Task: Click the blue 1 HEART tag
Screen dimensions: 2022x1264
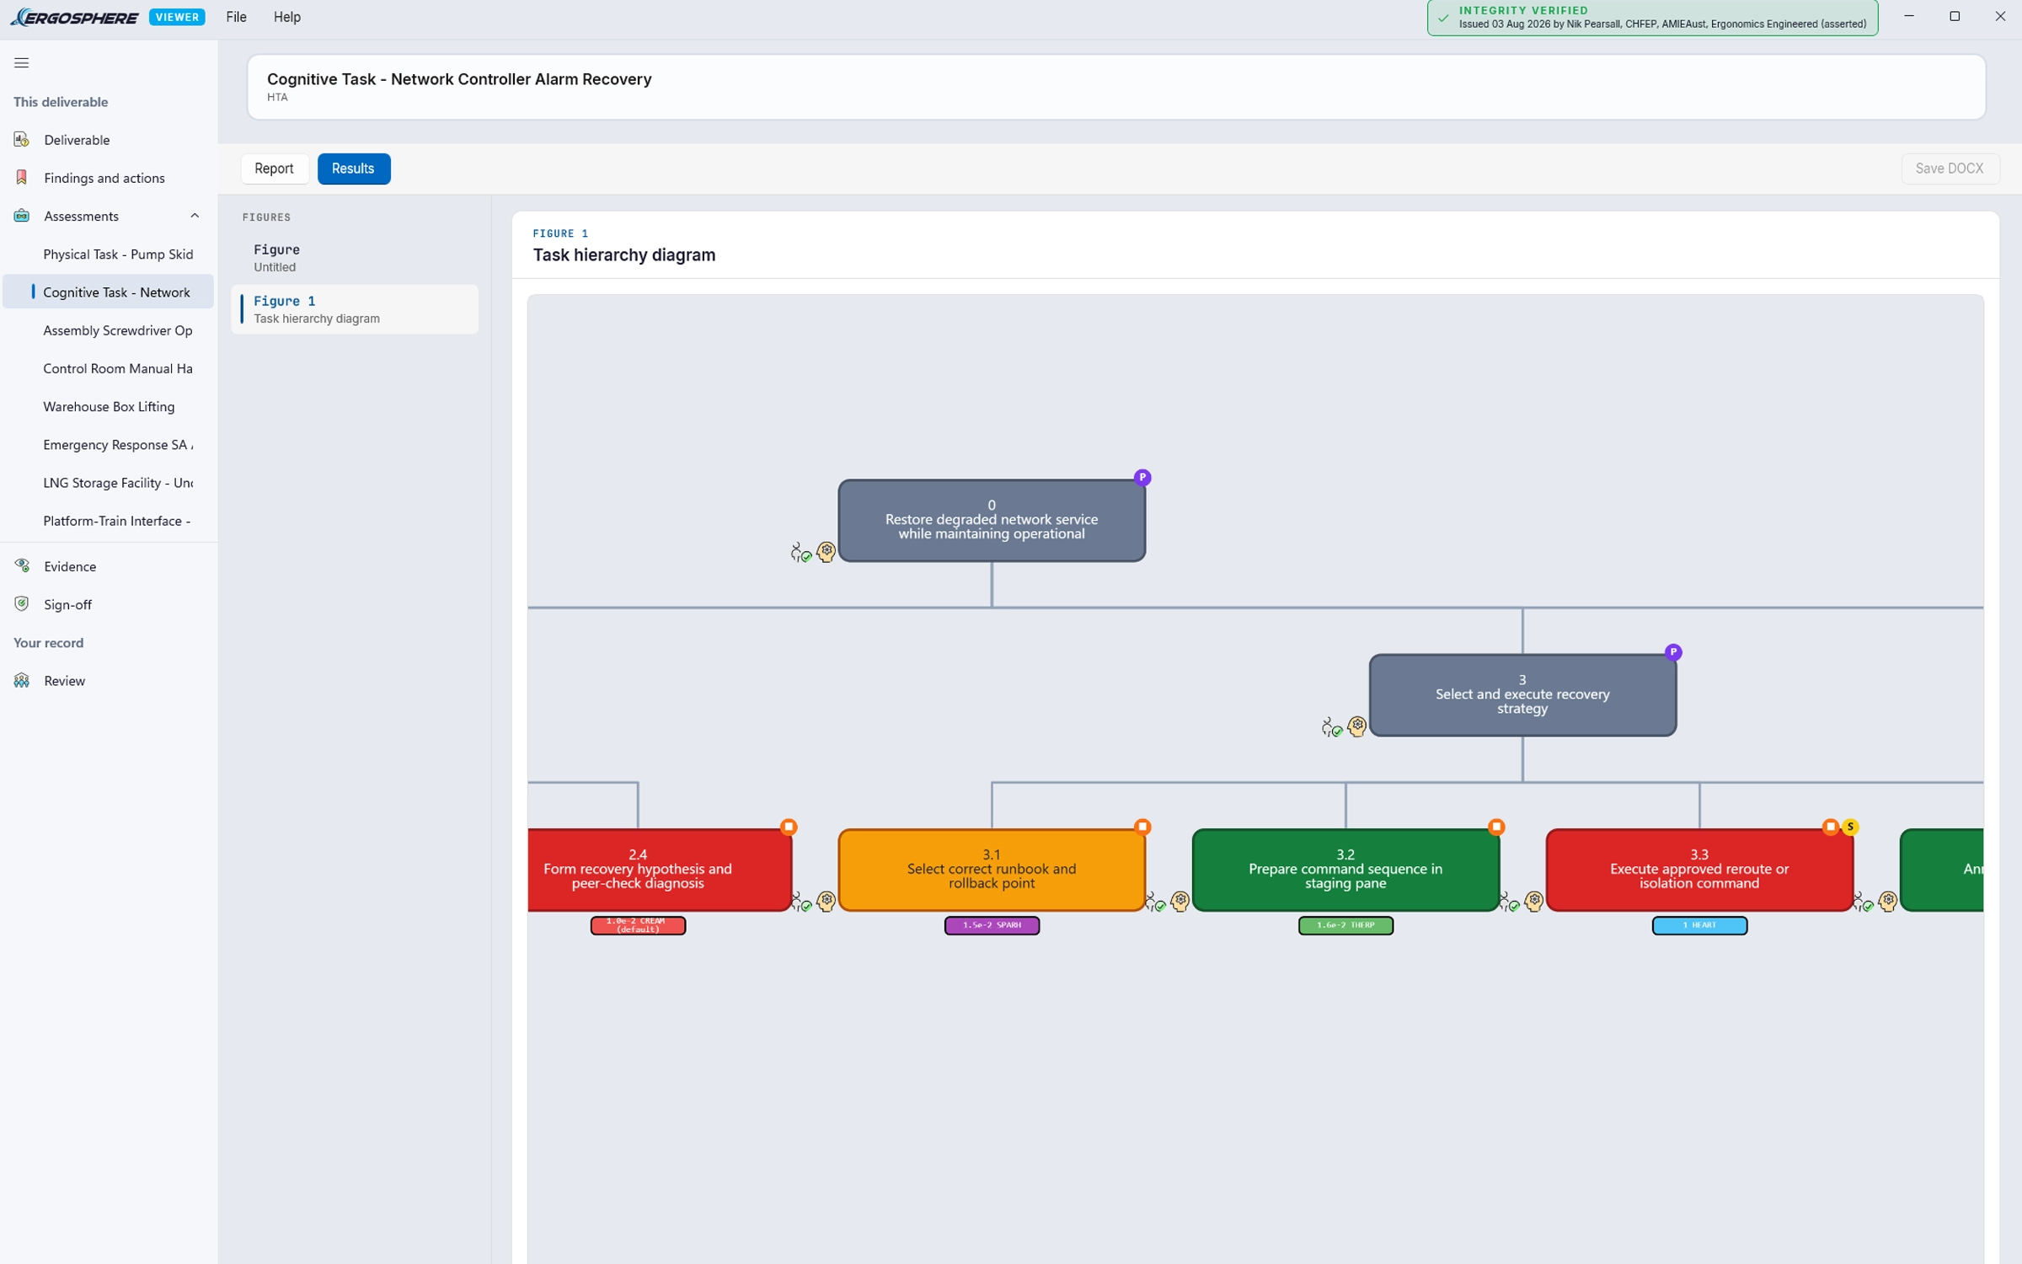Action: 1699,925
